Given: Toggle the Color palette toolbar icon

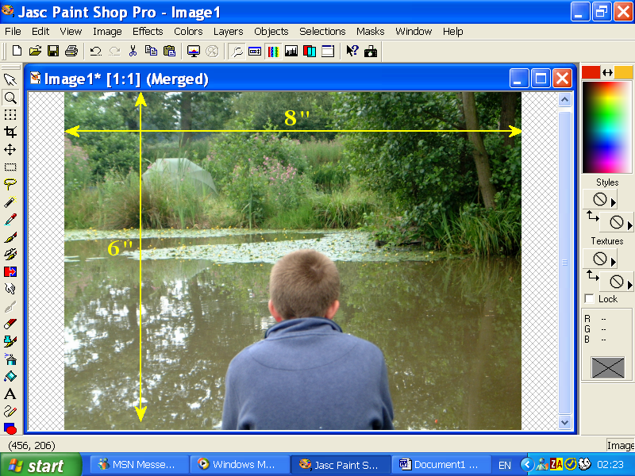Looking at the screenshot, I should tap(273, 52).
